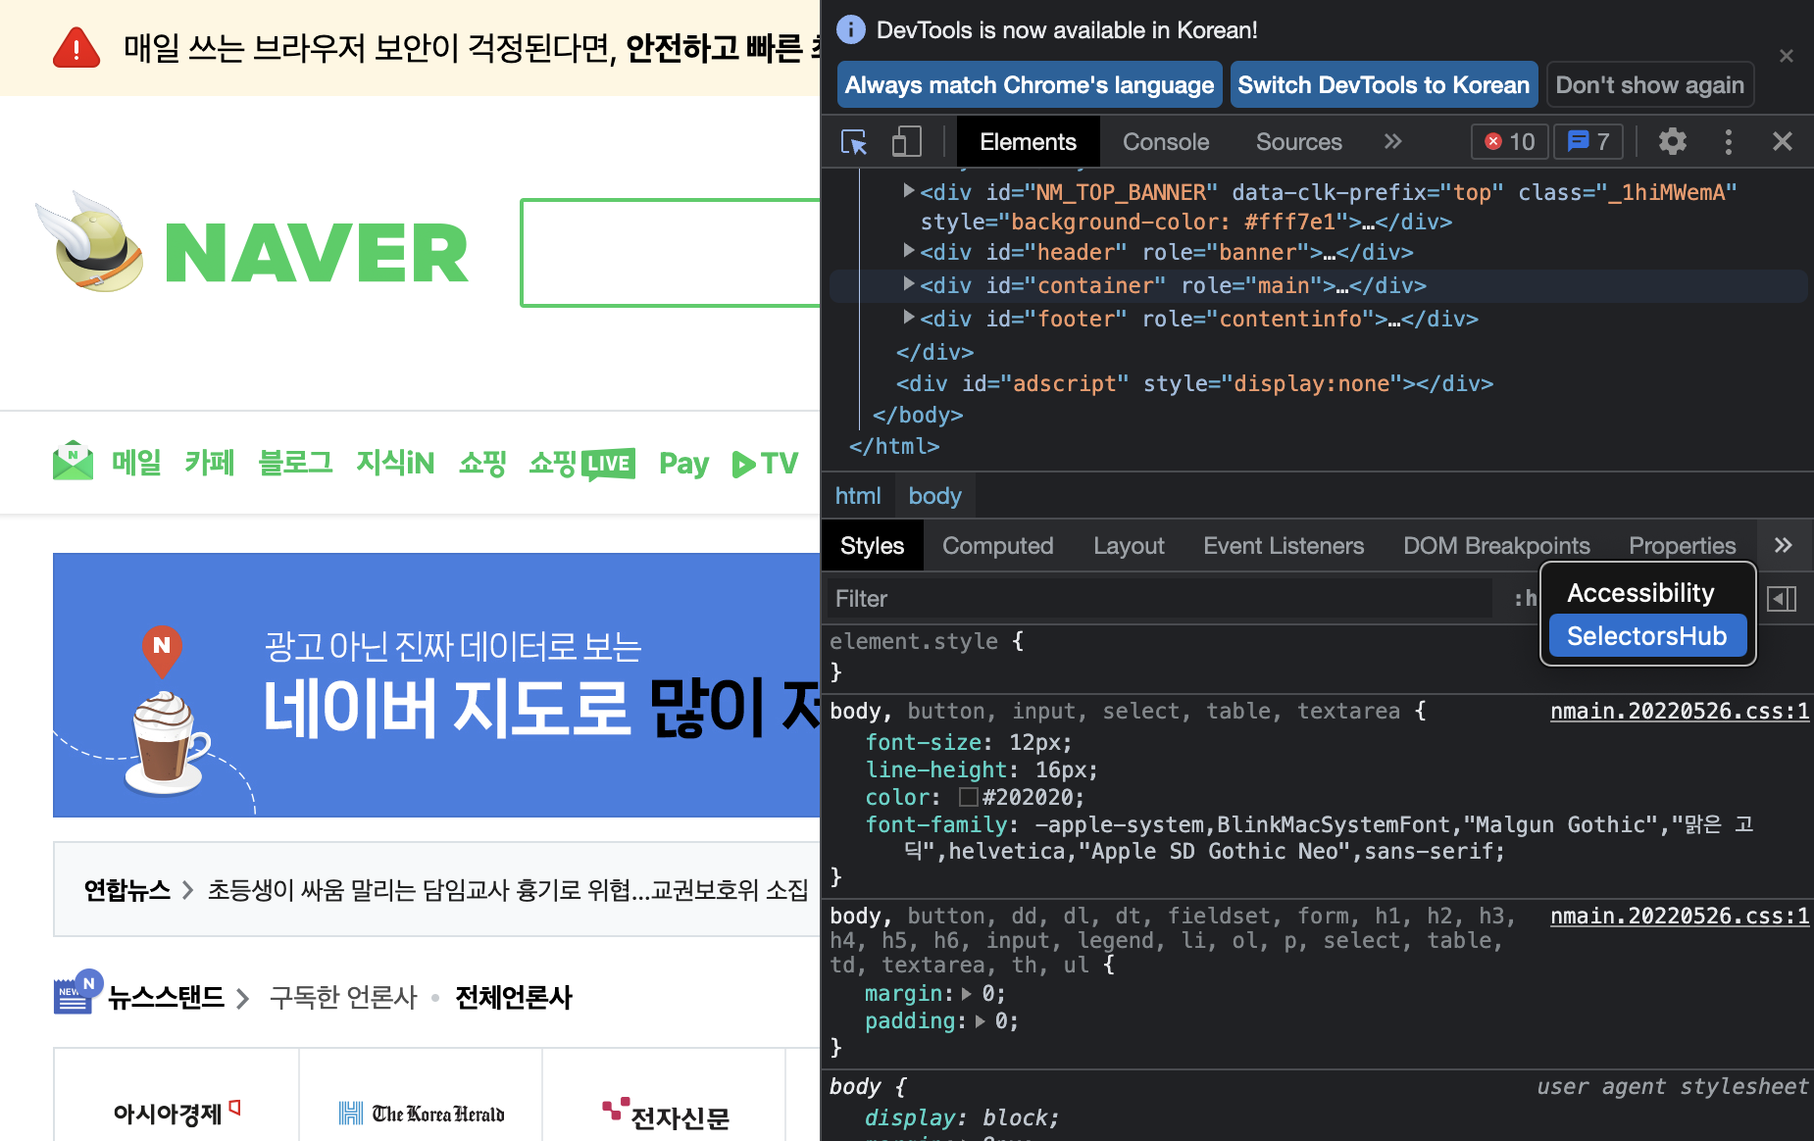1814x1141 pixels.
Task: Open the Properties tab
Action: 1682,546
